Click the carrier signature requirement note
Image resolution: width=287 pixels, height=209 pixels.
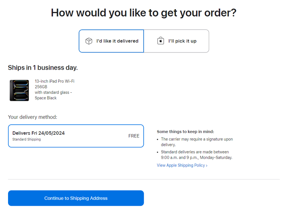pyautogui.click(x=197, y=142)
